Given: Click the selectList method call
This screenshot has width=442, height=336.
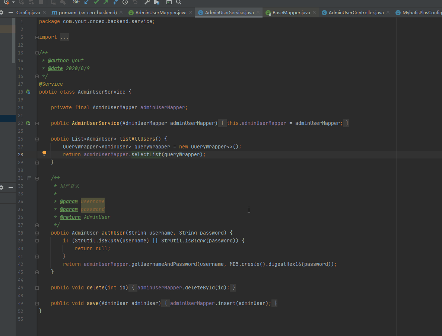Looking at the screenshot, I should [146, 154].
